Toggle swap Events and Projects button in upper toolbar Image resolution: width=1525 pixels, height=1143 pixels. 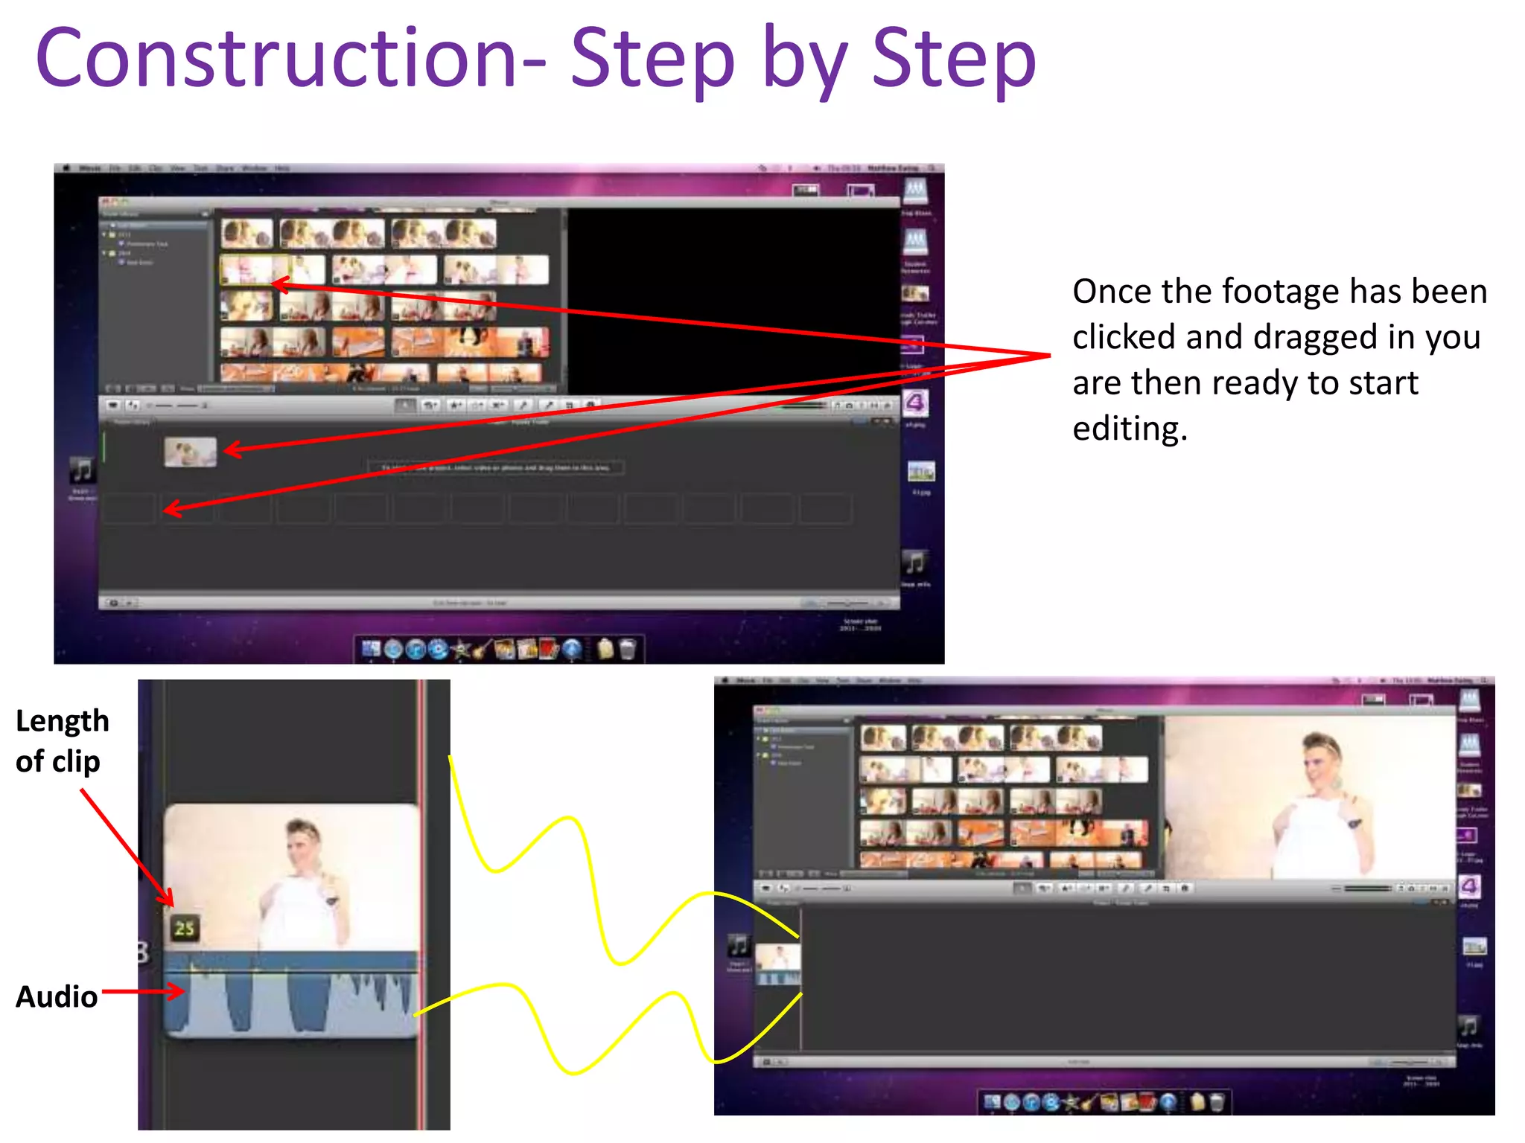click(x=133, y=406)
